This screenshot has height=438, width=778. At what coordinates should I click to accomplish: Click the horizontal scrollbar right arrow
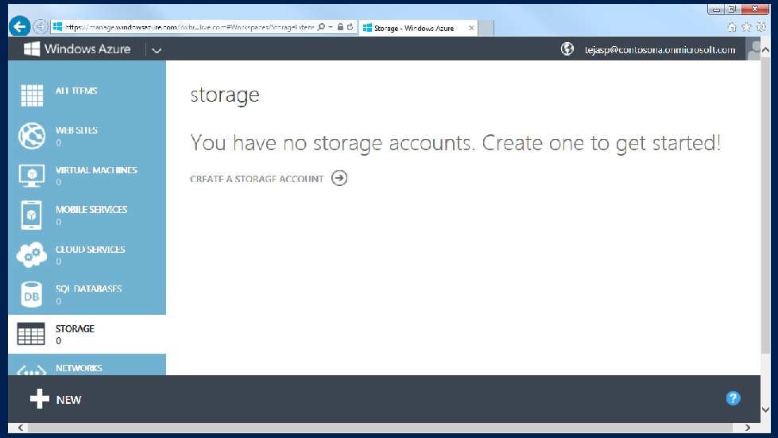point(747,428)
